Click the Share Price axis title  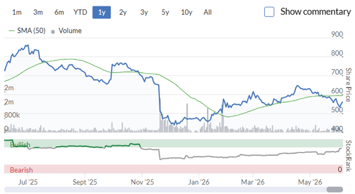click(349, 85)
